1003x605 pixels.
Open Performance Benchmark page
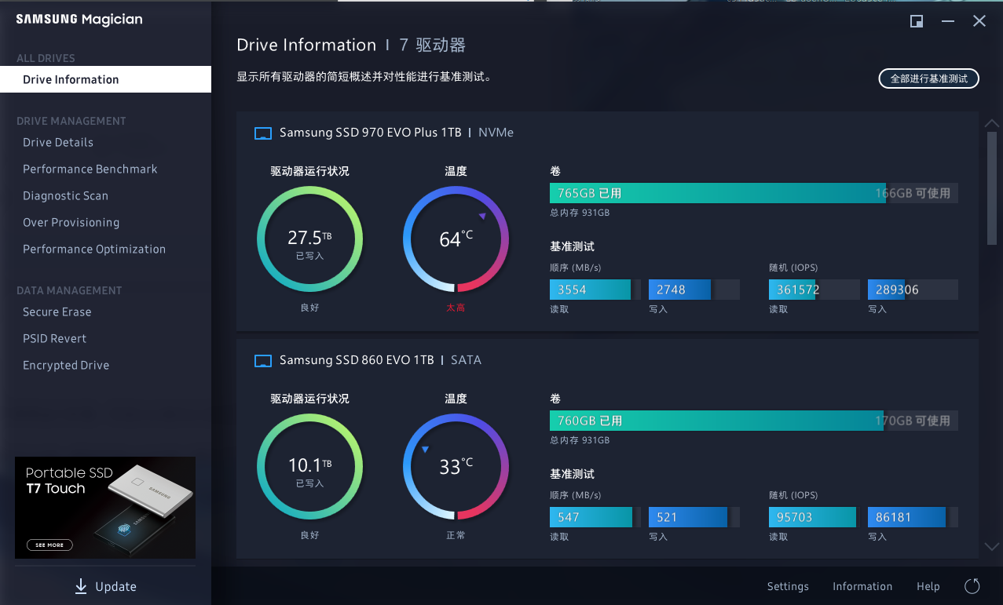tap(90, 169)
